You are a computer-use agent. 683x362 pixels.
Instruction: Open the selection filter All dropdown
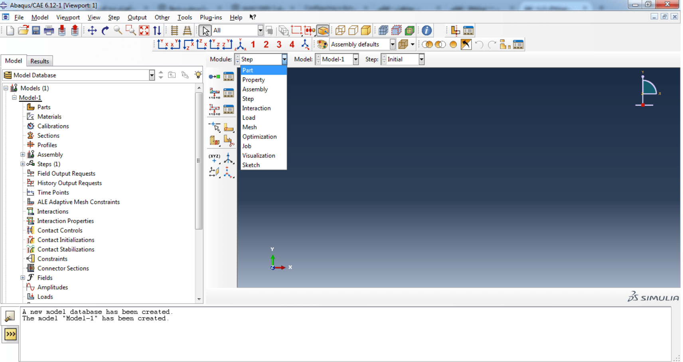(x=260, y=30)
